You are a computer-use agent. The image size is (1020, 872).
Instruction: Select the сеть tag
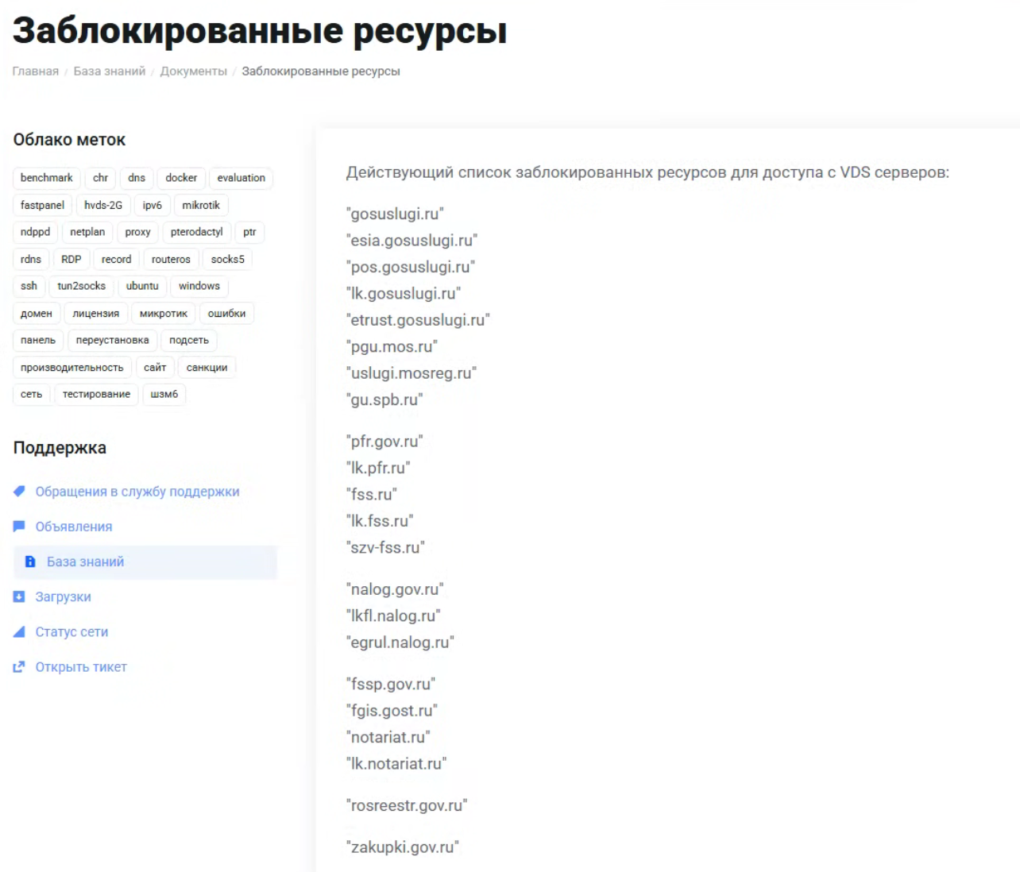point(32,394)
